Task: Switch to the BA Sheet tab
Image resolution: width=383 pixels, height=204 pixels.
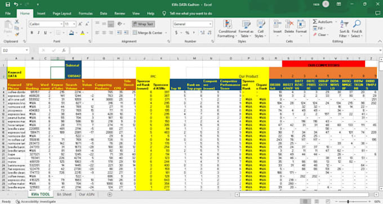Action: point(64,194)
